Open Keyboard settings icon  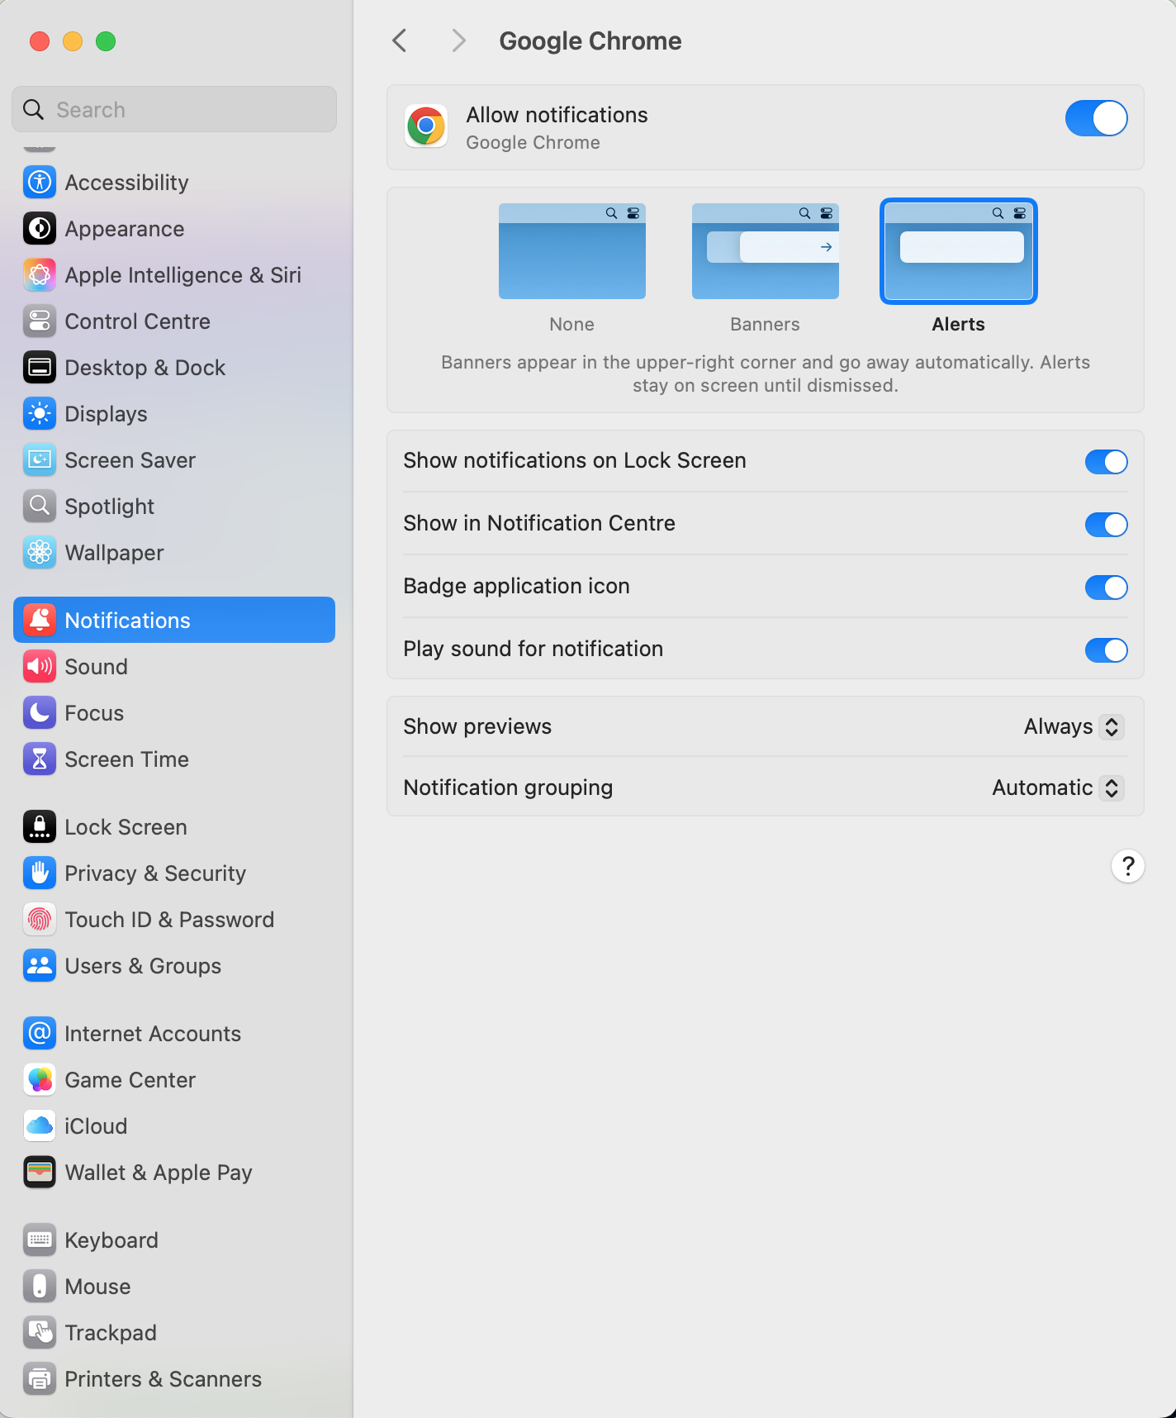tap(40, 1240)
